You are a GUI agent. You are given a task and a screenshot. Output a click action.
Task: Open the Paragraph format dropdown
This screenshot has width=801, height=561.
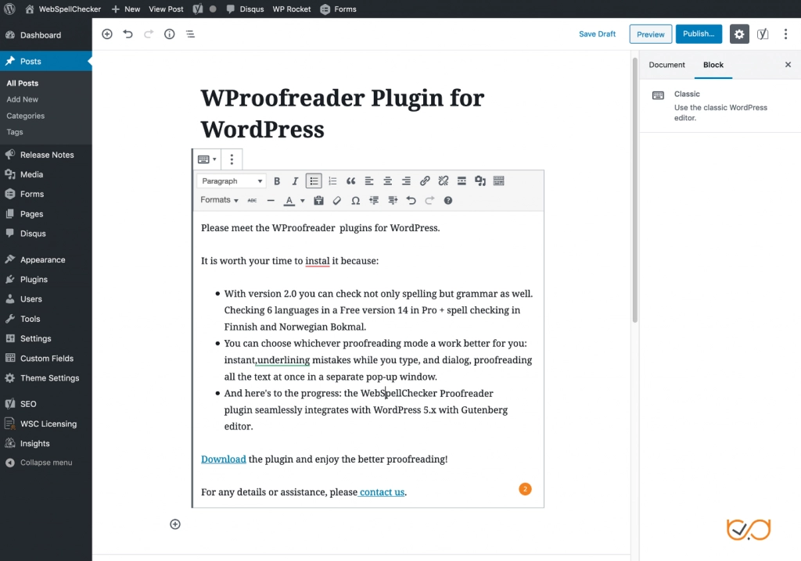coord(231,180)
